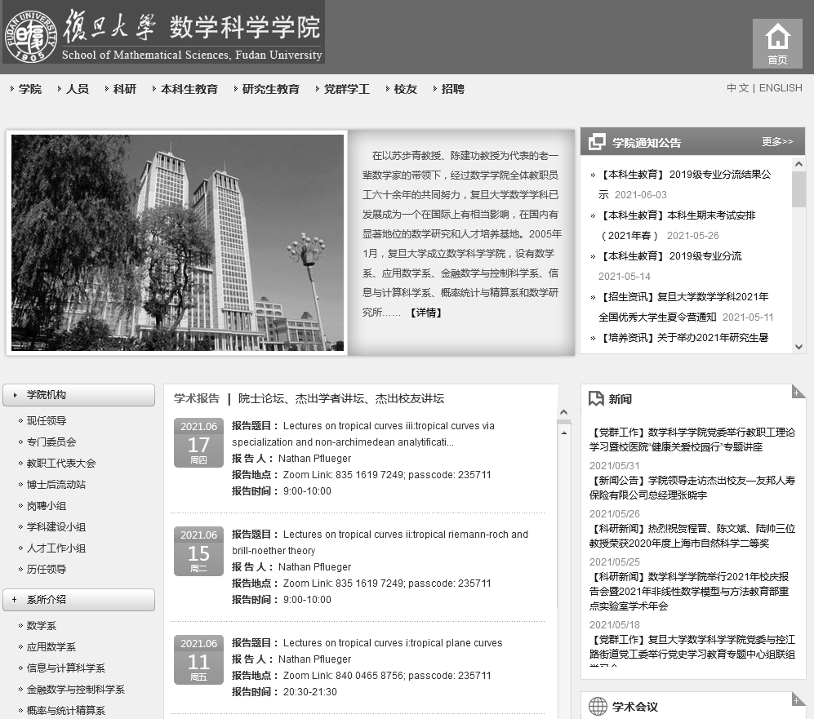
Task: Open the 关于举办2021年研究生暑 notice
Action: coord(683,338)
